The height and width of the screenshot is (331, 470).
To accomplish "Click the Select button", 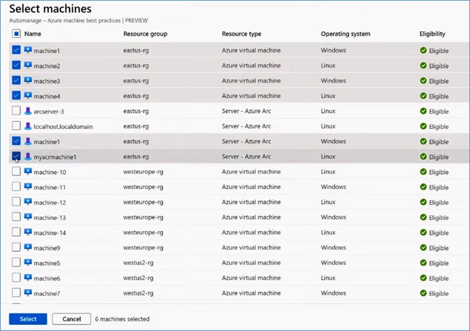I will pyautogui.click(x=28, y=319).
